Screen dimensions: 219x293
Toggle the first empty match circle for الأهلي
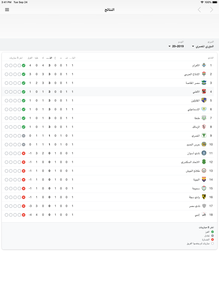click(x=6, y=92)
